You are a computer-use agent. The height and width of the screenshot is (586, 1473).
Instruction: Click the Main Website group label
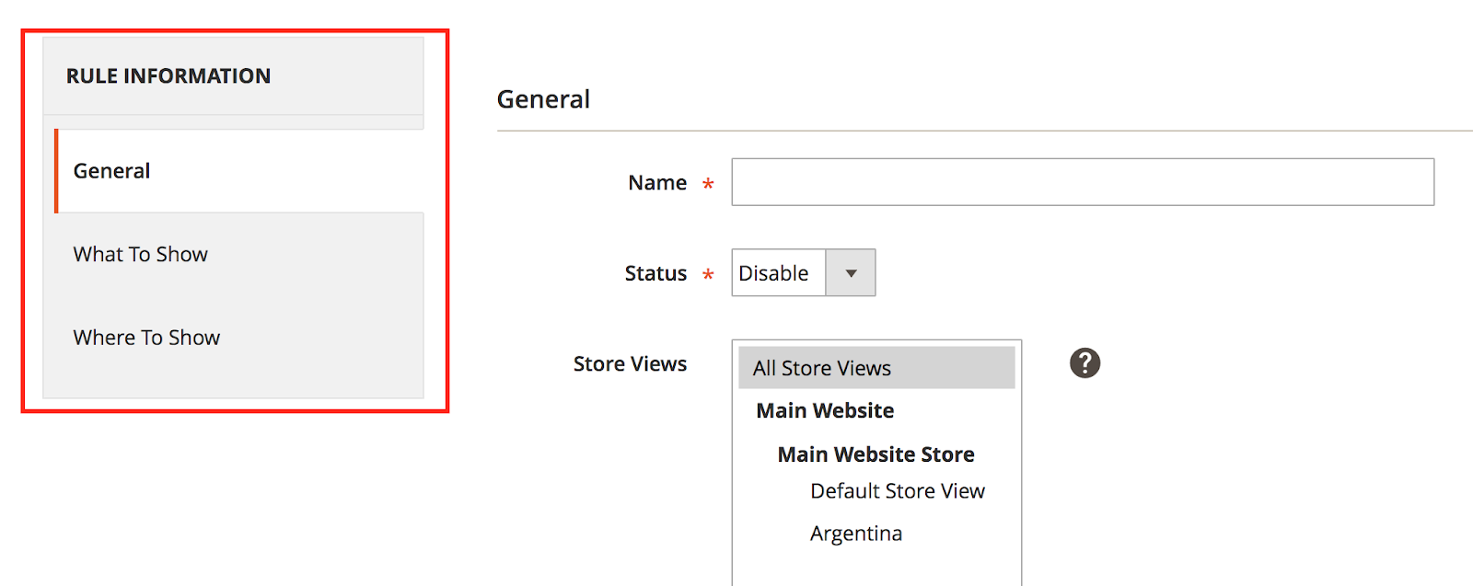tap(825, 411)
